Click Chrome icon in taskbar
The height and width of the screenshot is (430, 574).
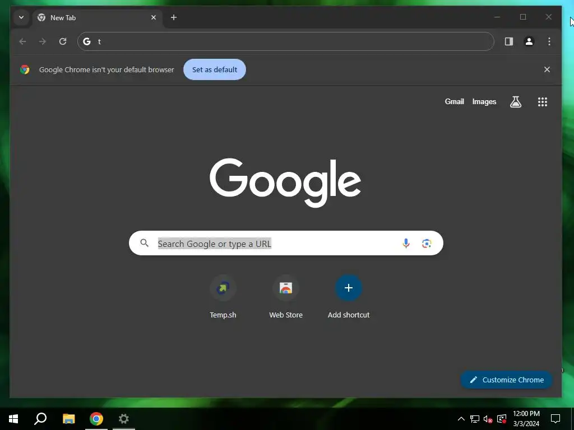96,419
